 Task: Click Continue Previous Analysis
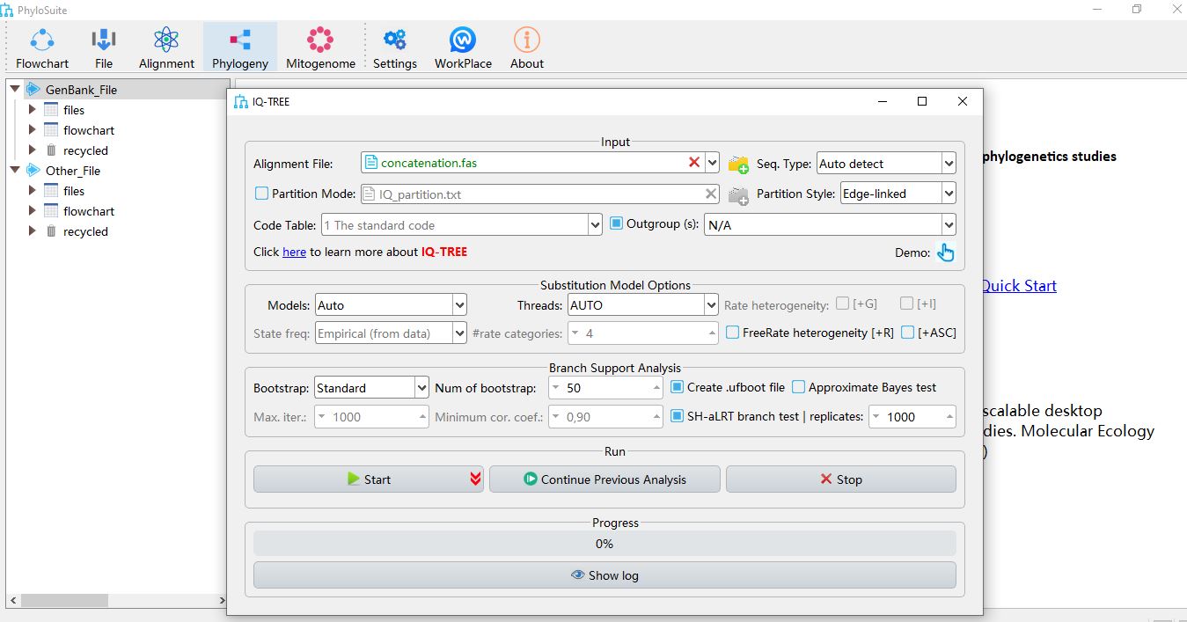pos(604,479)
